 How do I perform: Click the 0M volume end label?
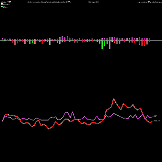(155, 116)
